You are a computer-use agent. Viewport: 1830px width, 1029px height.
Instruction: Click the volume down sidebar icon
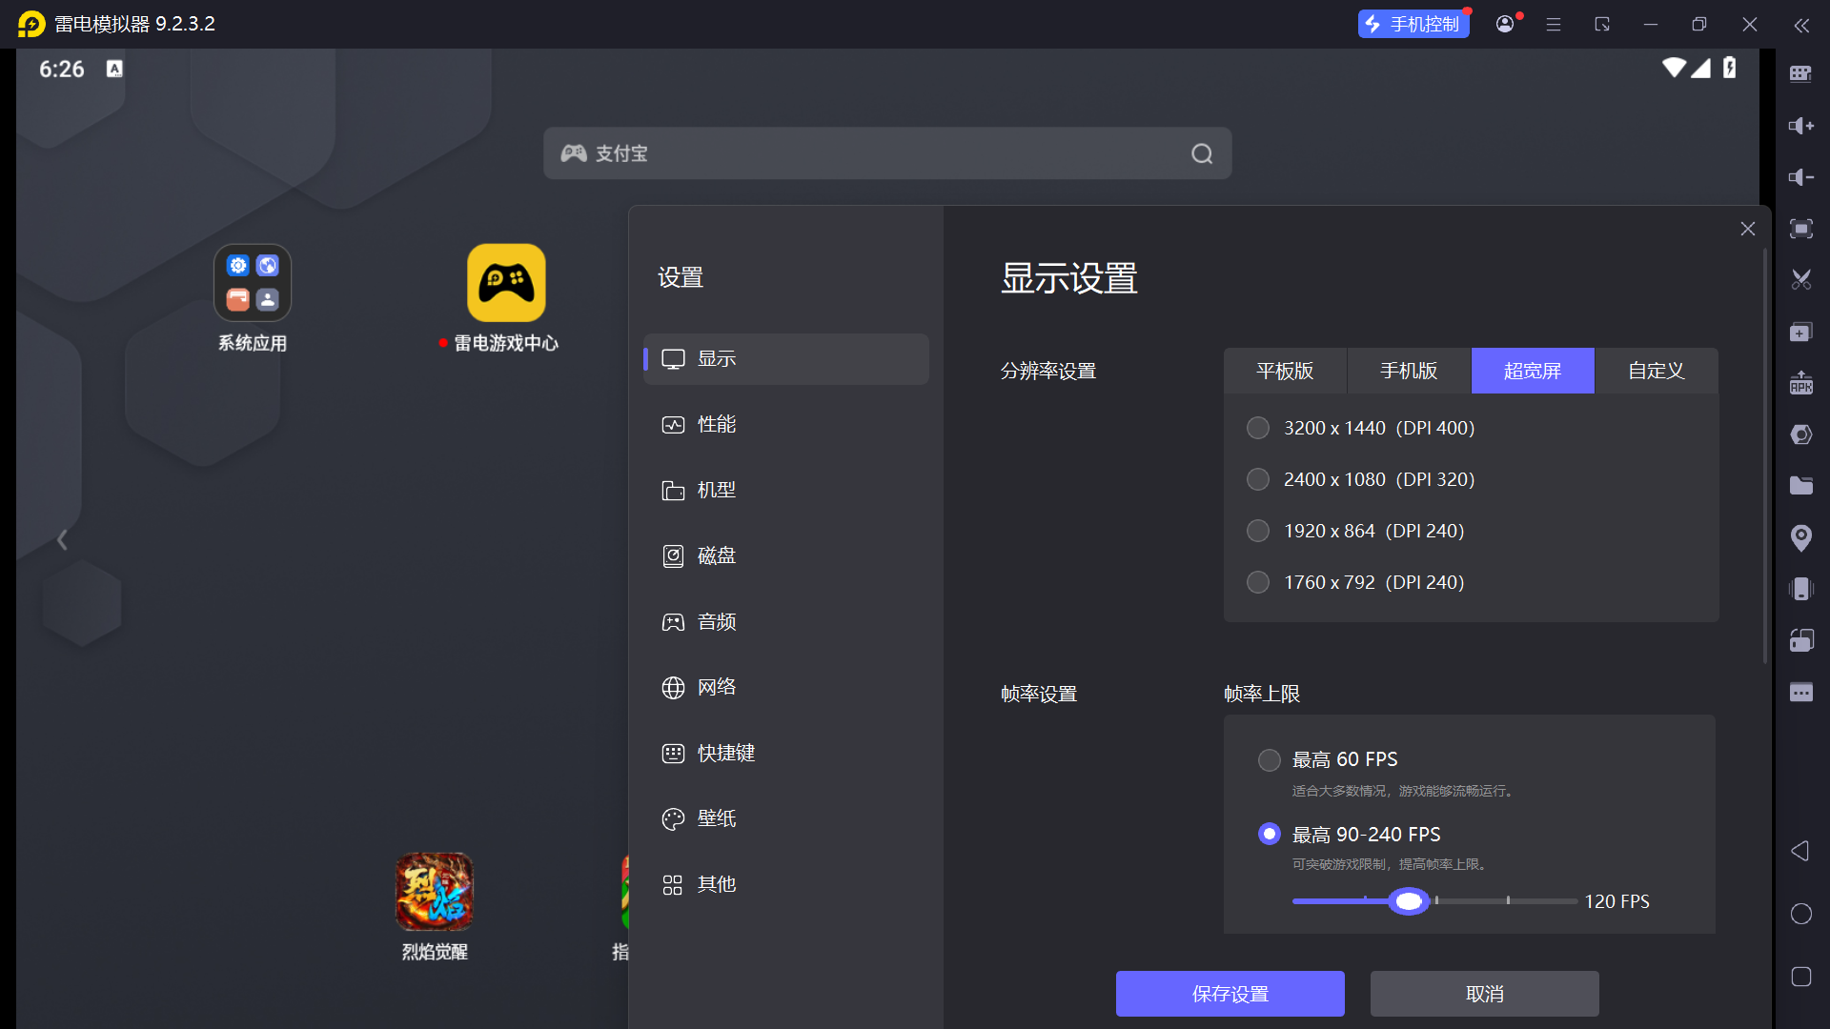point(1800,177)
